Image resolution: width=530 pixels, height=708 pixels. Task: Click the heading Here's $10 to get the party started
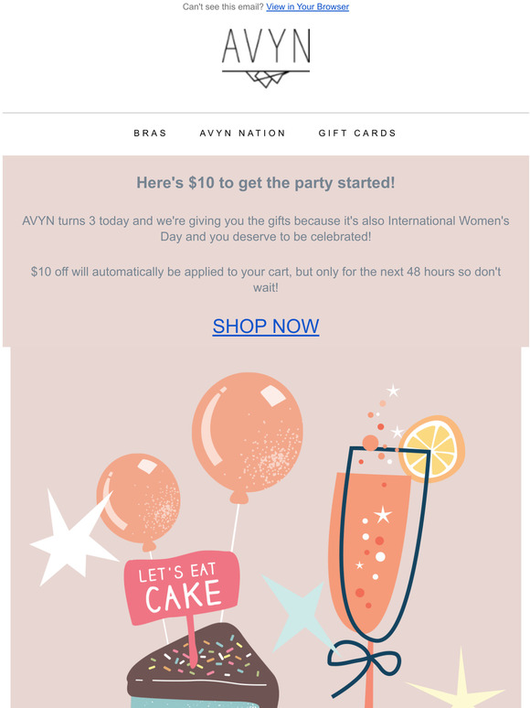(266, 183)
